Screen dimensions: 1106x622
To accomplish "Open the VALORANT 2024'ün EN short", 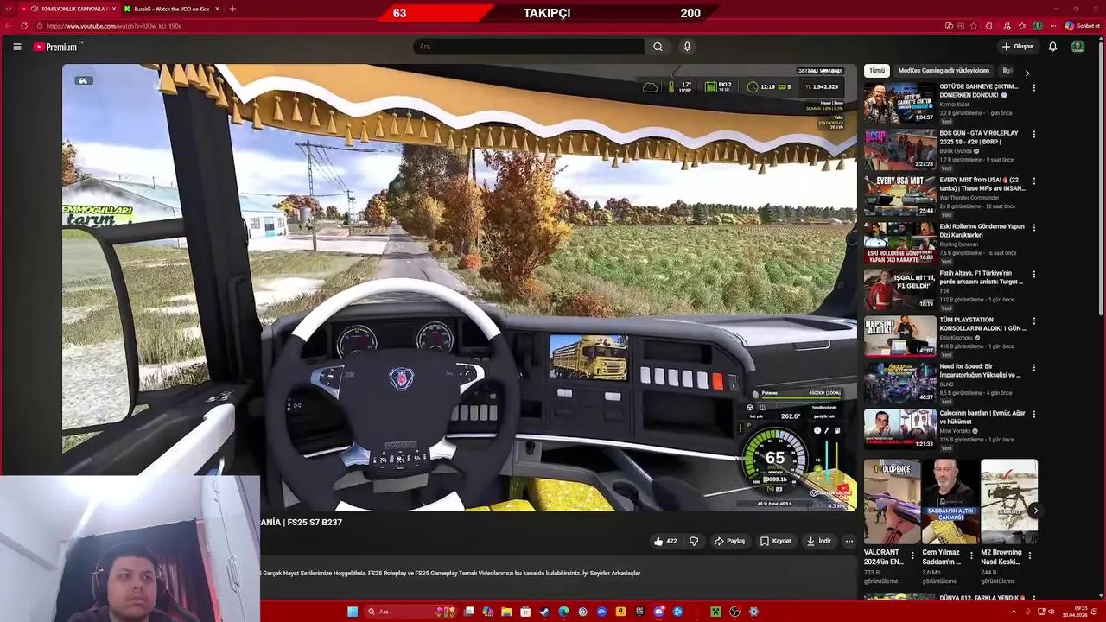I will pos(892,501).
